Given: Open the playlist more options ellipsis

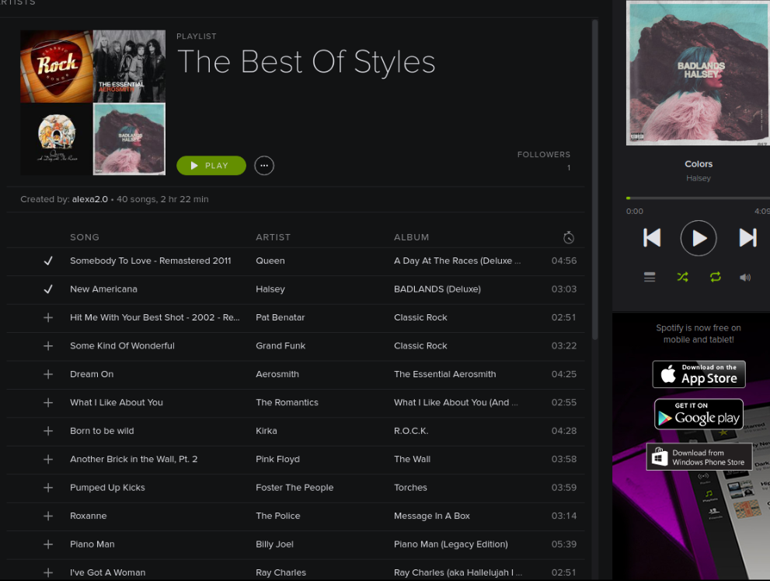Looking at the screenshot, I should [x=264, y=166].
